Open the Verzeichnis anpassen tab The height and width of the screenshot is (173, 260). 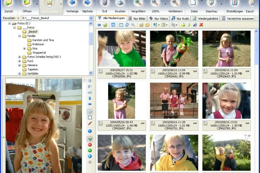238,18
